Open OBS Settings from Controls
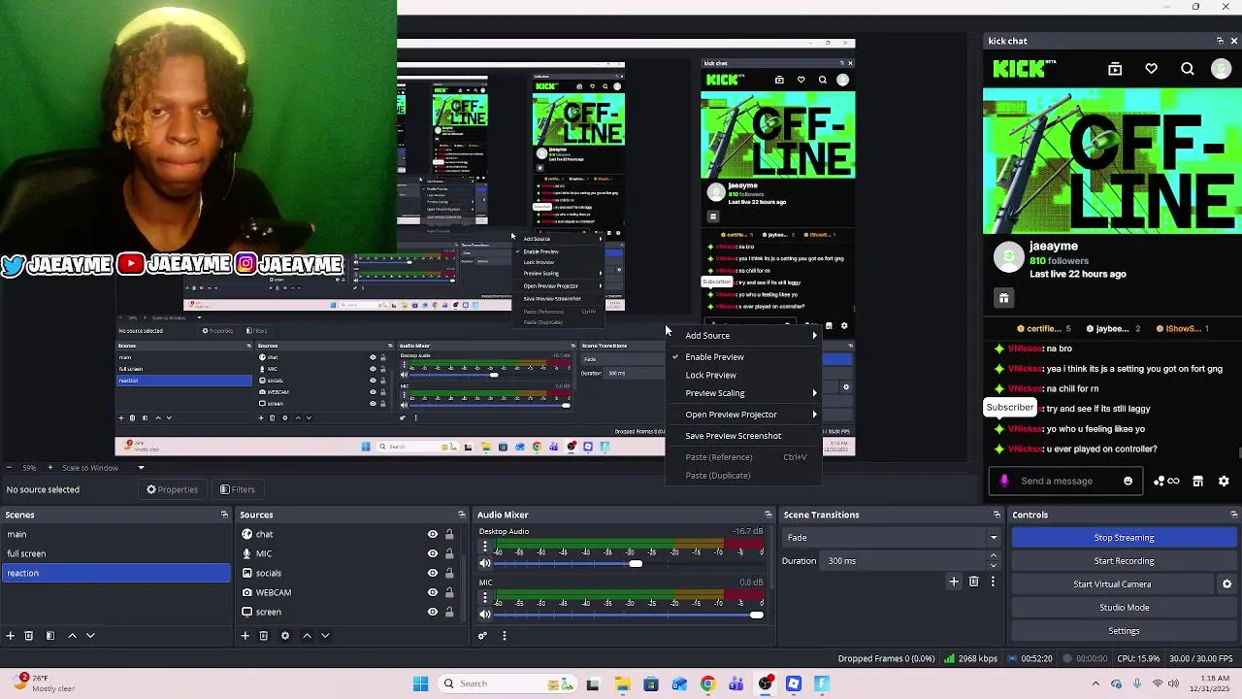 coord(1125,631)
